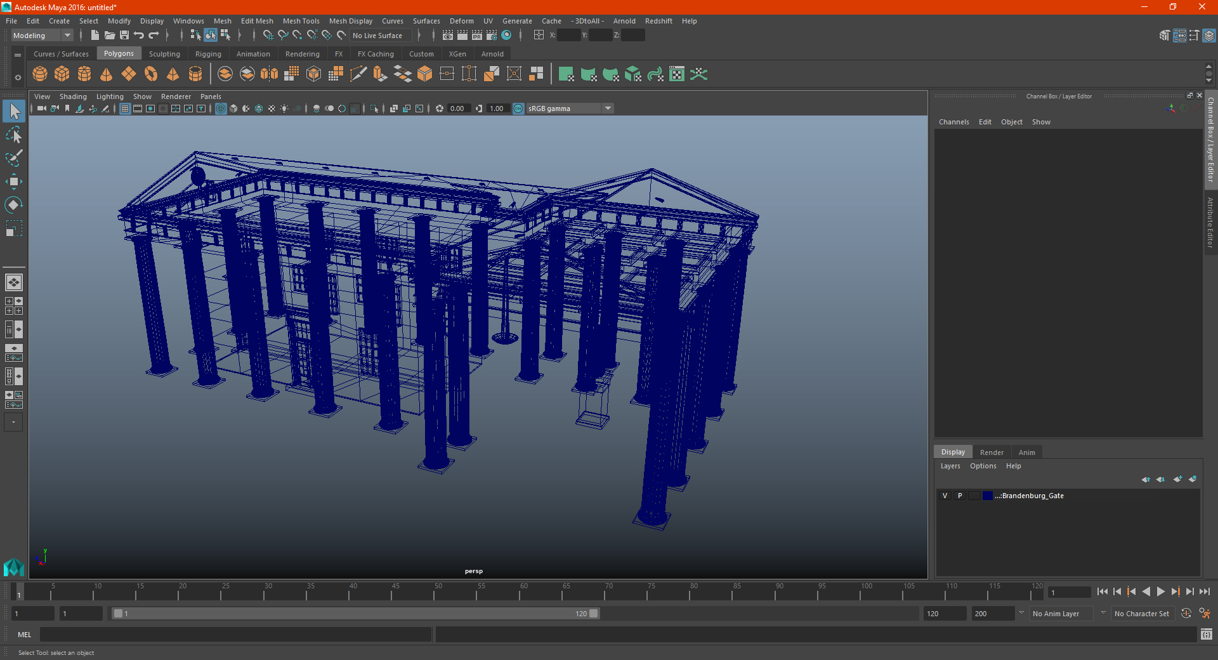Create a polygon cone from the shelf

(107, 74)
